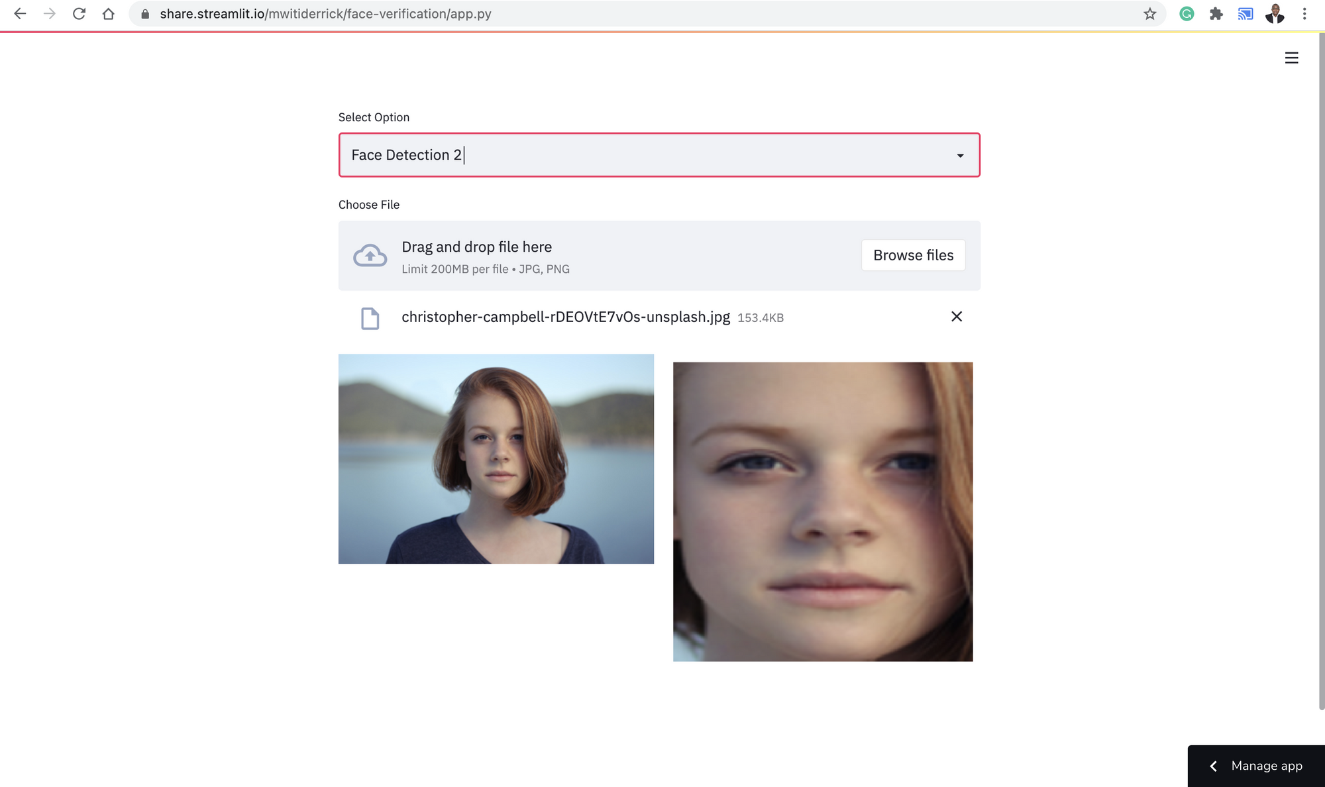Remove the uploaded christopher-campbell jpg file

[956, 317]
